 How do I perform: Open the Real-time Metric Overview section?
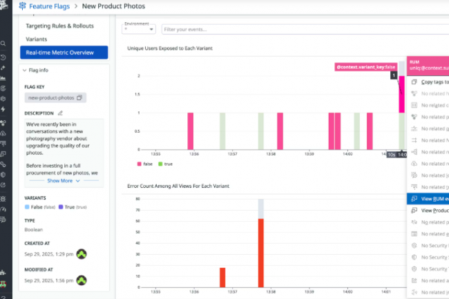(x=64, y=52)
